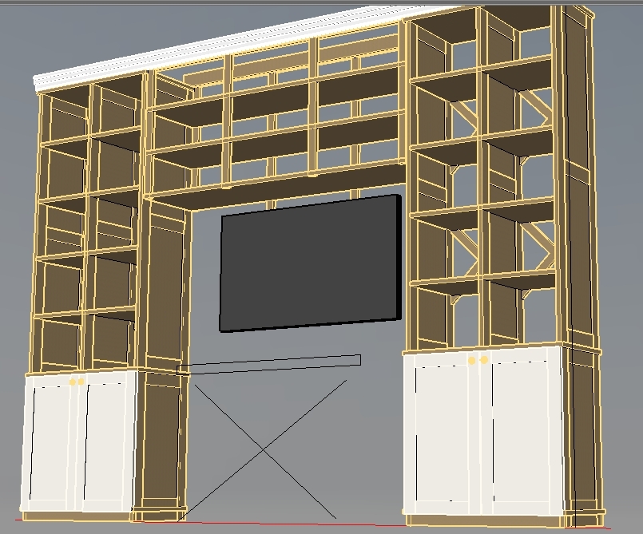Screen dimensions: 643x534
Task: Select the thin rectangle outline under TV
Action: [x=268, y=364]
